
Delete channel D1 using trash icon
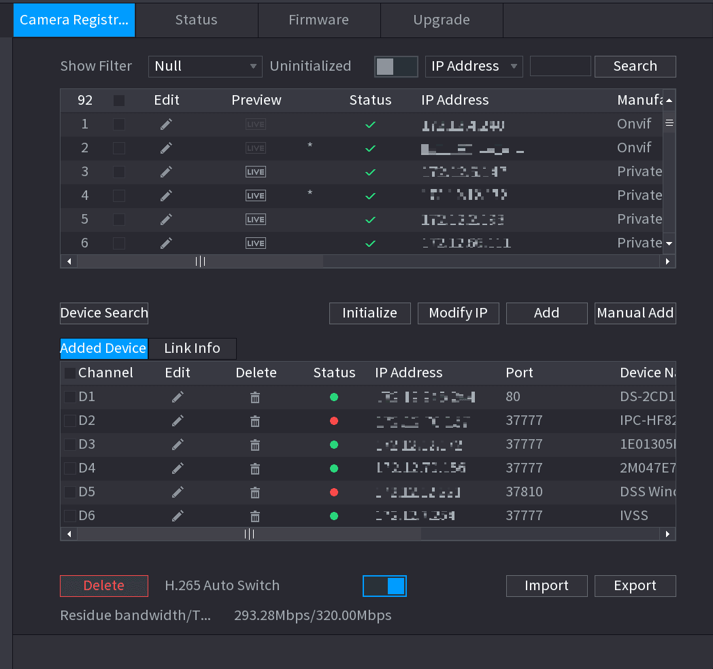pyautogui.click(x=255, y=398)
